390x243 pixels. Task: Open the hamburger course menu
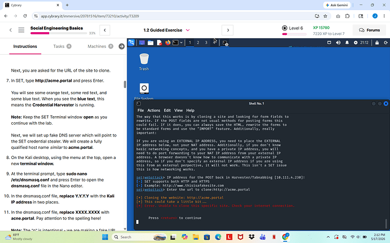coord(21,30)
